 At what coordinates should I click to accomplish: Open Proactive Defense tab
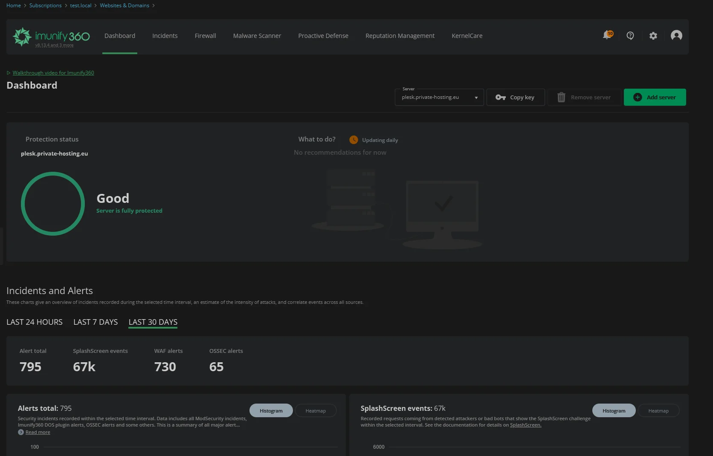pyautogui.click(x=323, y=36)
